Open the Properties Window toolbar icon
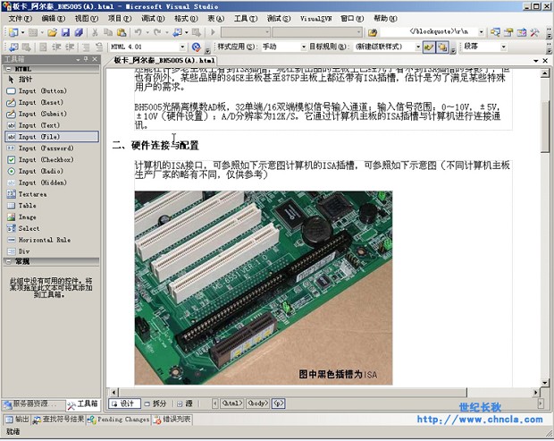This screenshot has height=441, width=554. click(x=508, y=32)
